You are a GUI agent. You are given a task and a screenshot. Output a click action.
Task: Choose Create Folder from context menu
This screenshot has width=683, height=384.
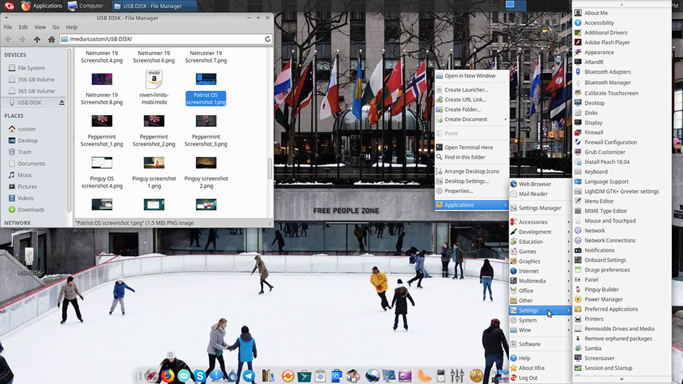point(472,110)
